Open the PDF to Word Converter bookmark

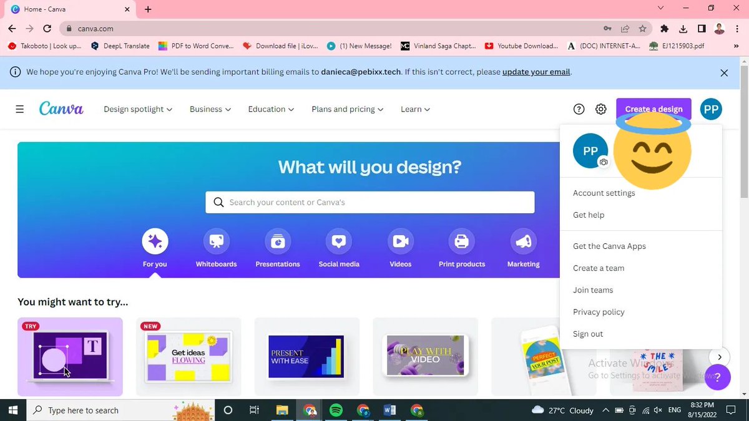[x=196, y=46]
